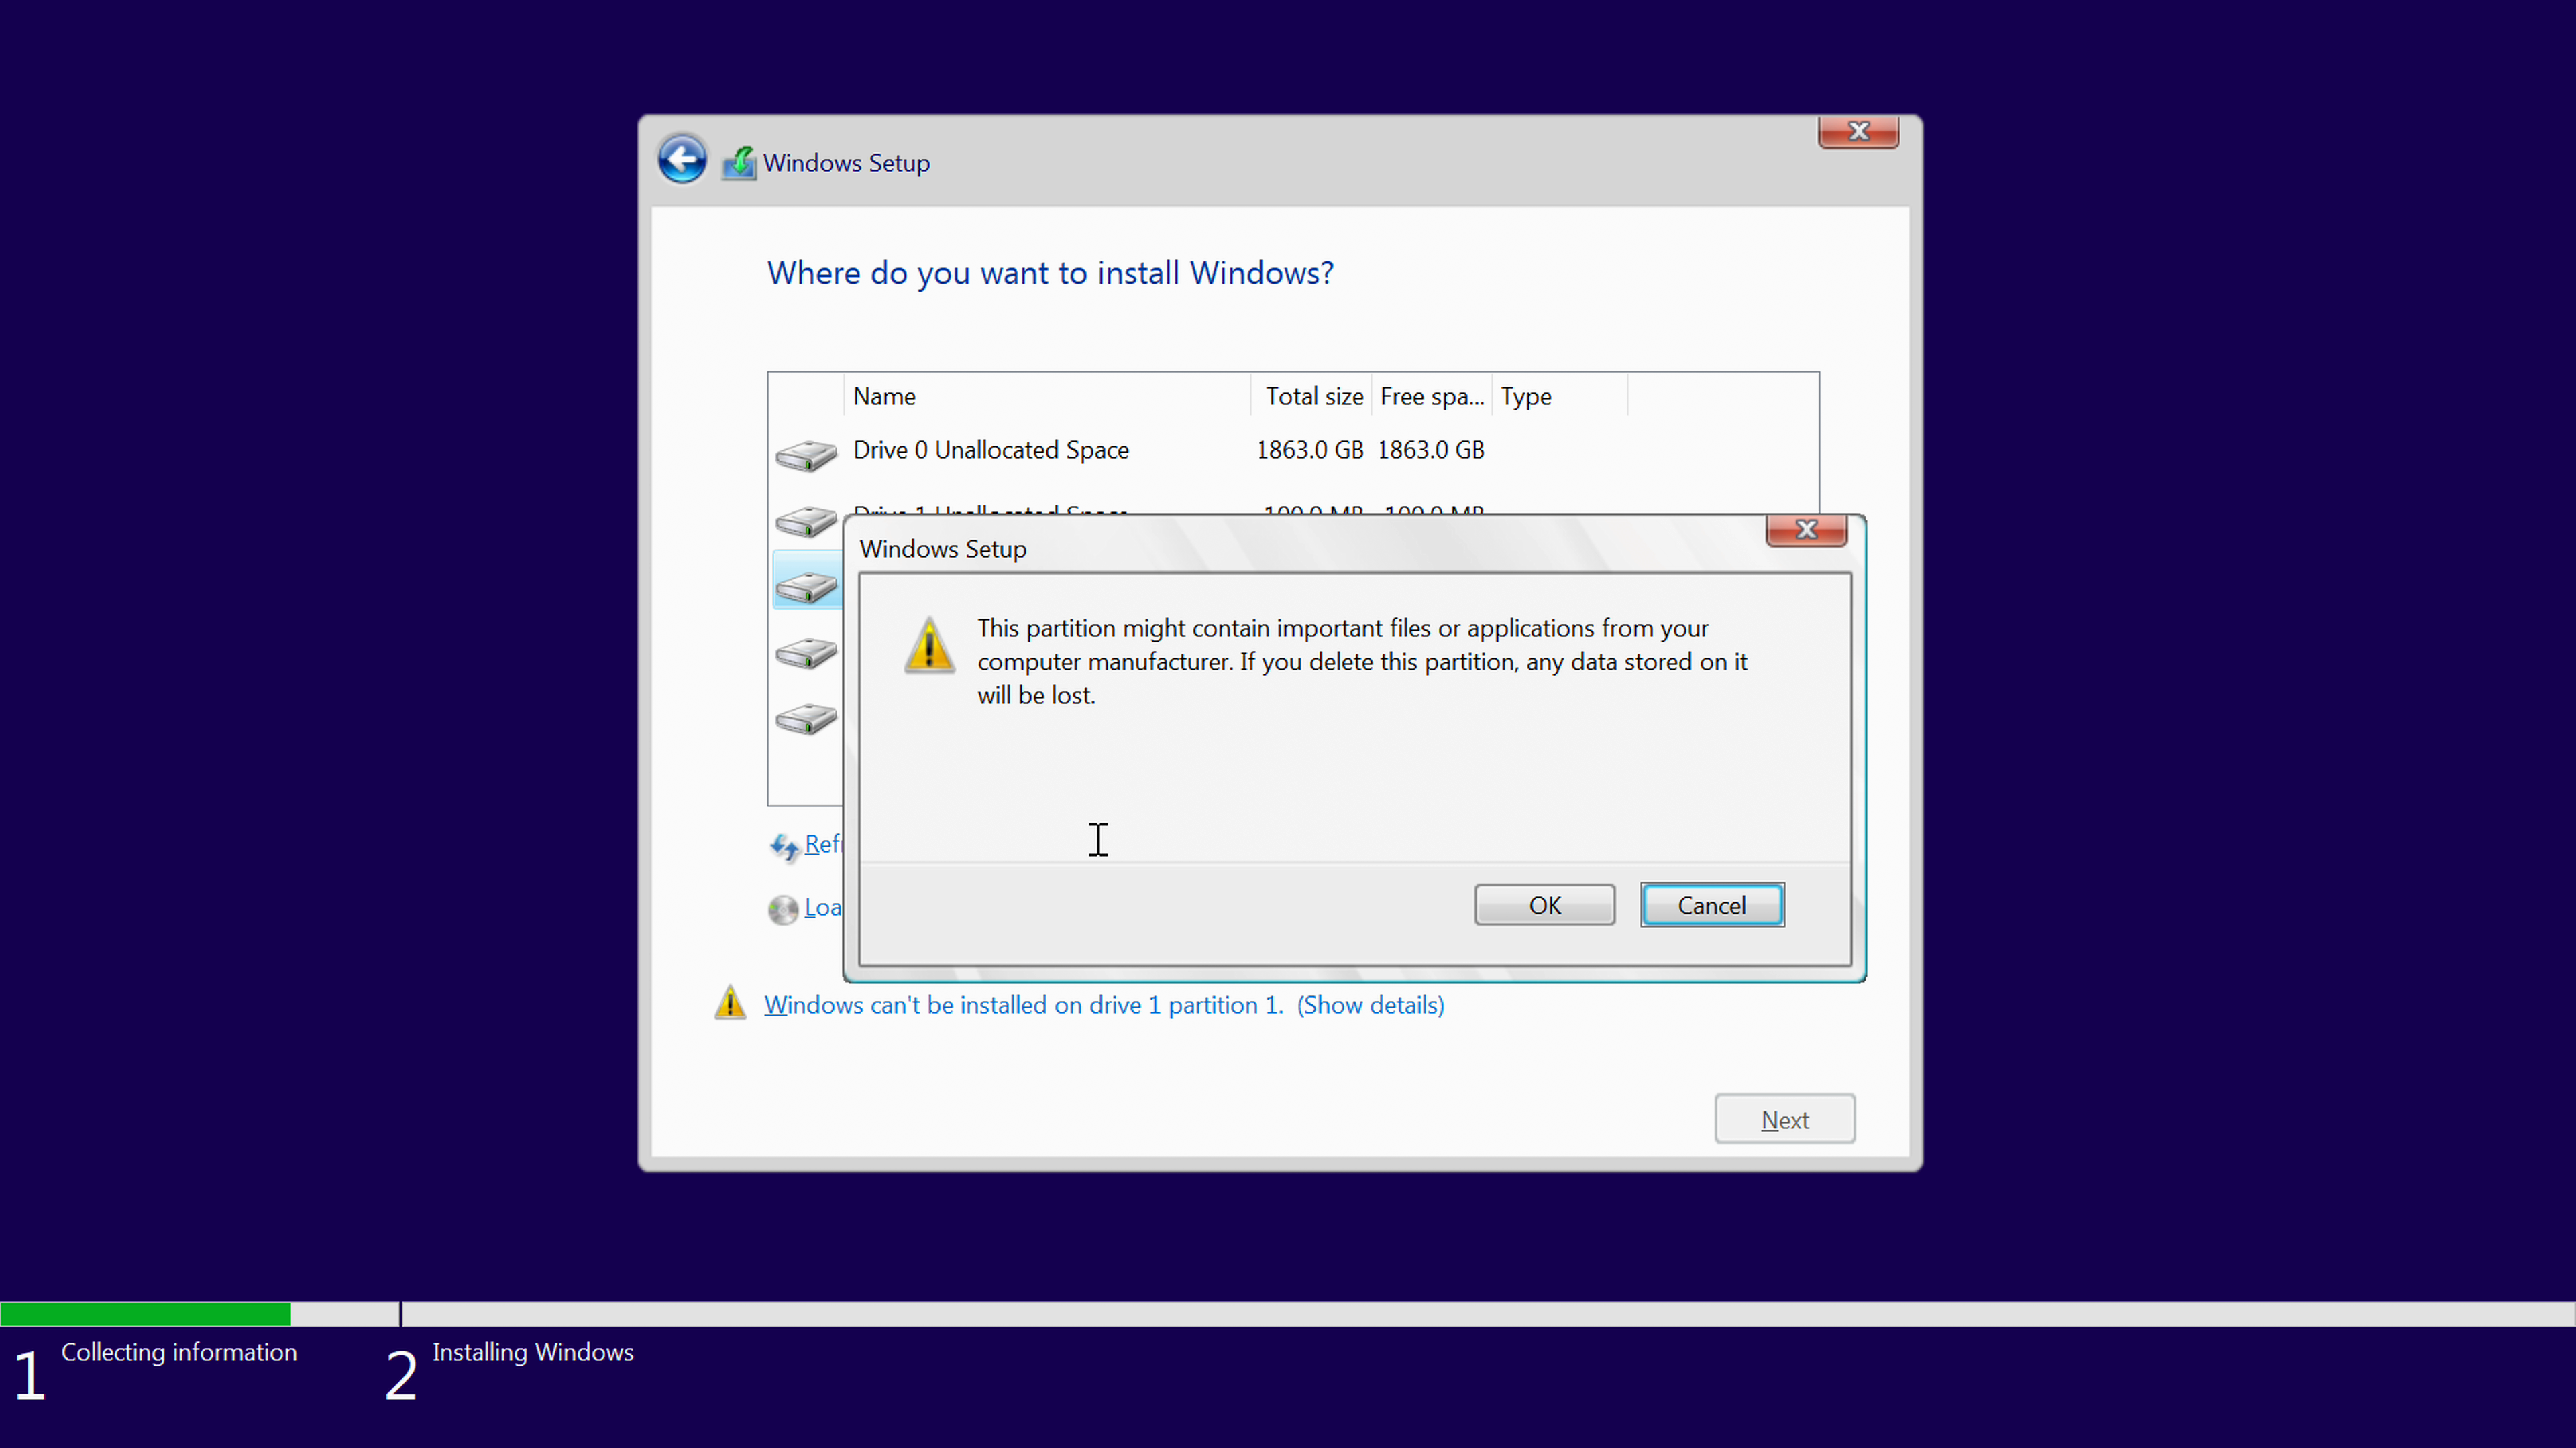Click the partition warning message text
This screenshot has height=1448, width=2576.
[x=1362, y=662]
